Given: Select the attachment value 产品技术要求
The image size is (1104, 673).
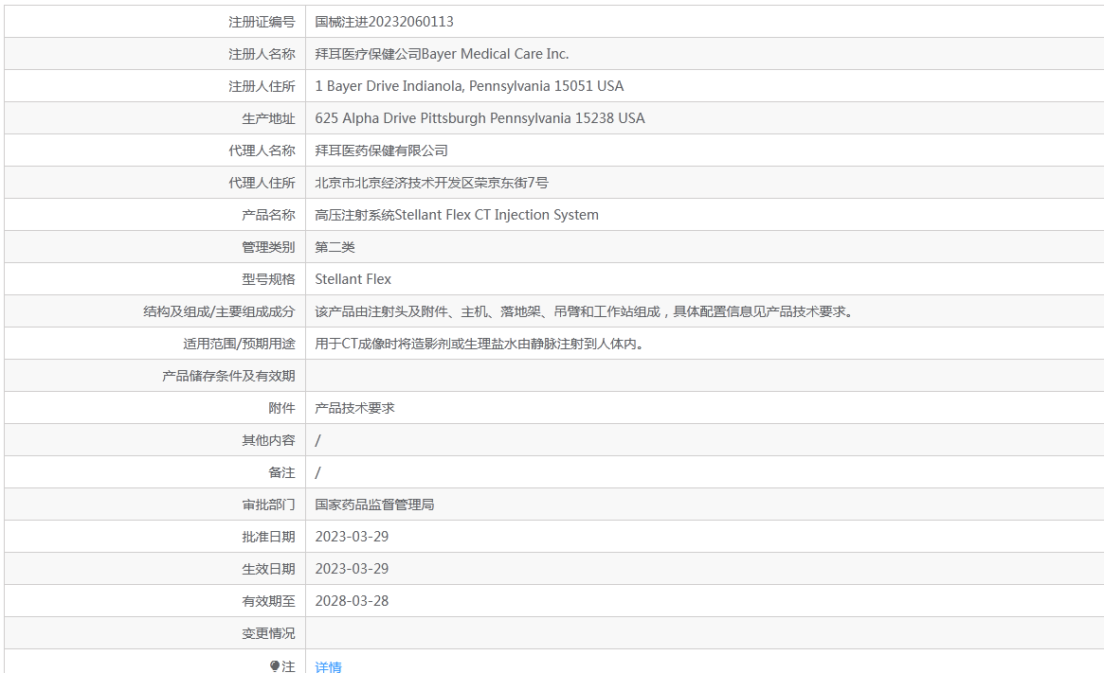Looking at the screenshot, I should pyautogui.click(x=354, y=408).
